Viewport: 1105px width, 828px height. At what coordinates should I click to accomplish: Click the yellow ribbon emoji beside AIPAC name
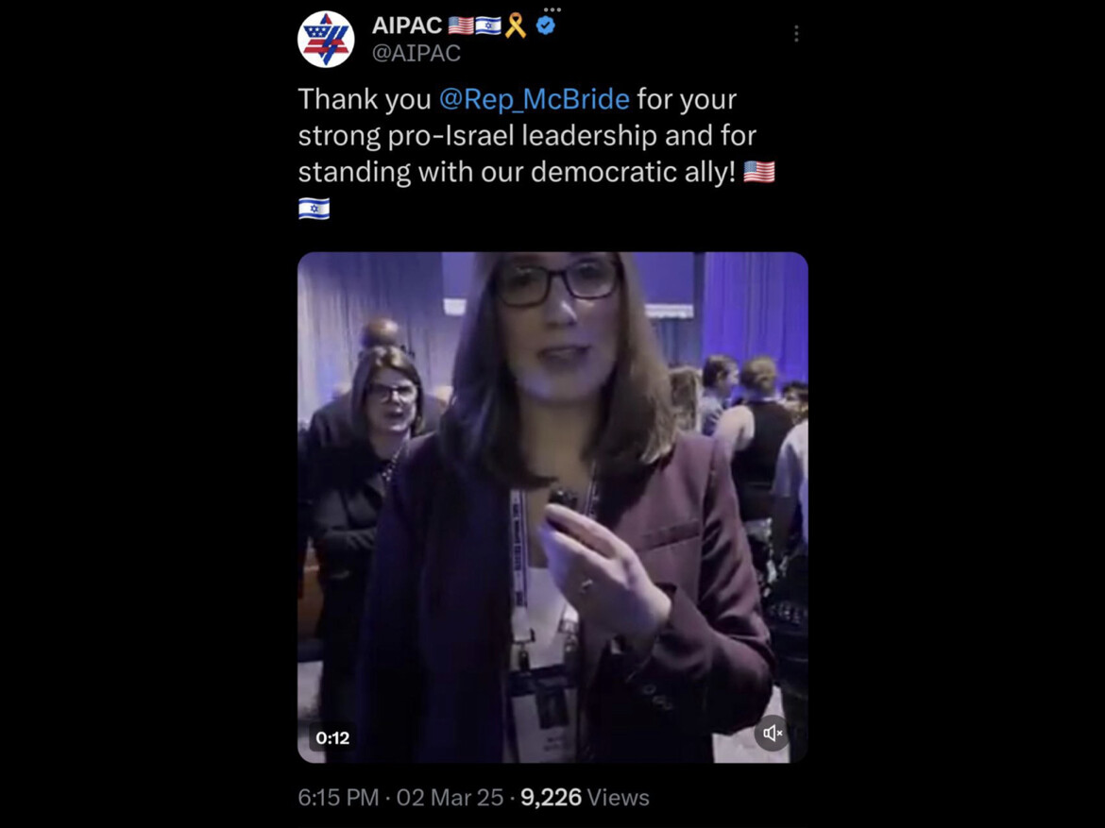(x=516, y=26)
